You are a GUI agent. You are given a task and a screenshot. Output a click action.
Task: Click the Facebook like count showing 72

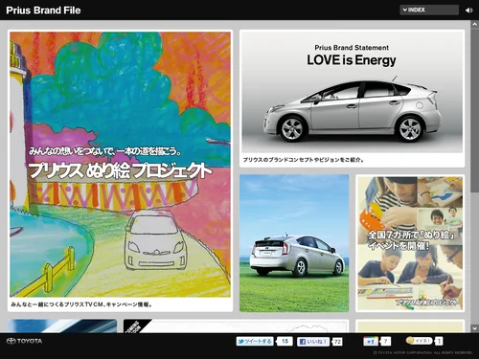click(x=337, y=342)
